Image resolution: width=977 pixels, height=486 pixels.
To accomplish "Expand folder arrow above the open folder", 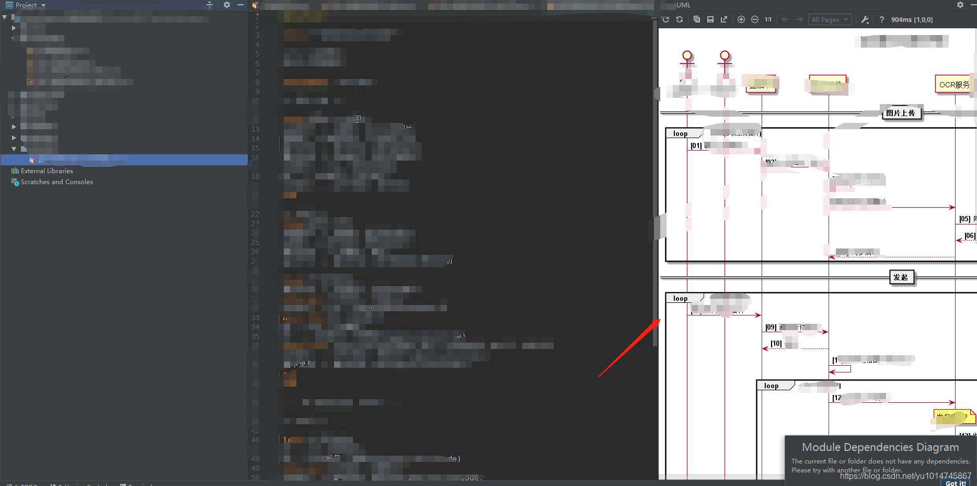I will click(14, 138).
